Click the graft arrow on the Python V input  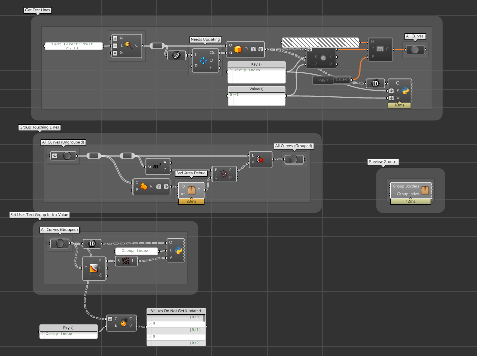(392, 98)
